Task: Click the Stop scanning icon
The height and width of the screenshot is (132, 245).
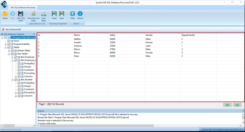Action: (x=13, y=14)
